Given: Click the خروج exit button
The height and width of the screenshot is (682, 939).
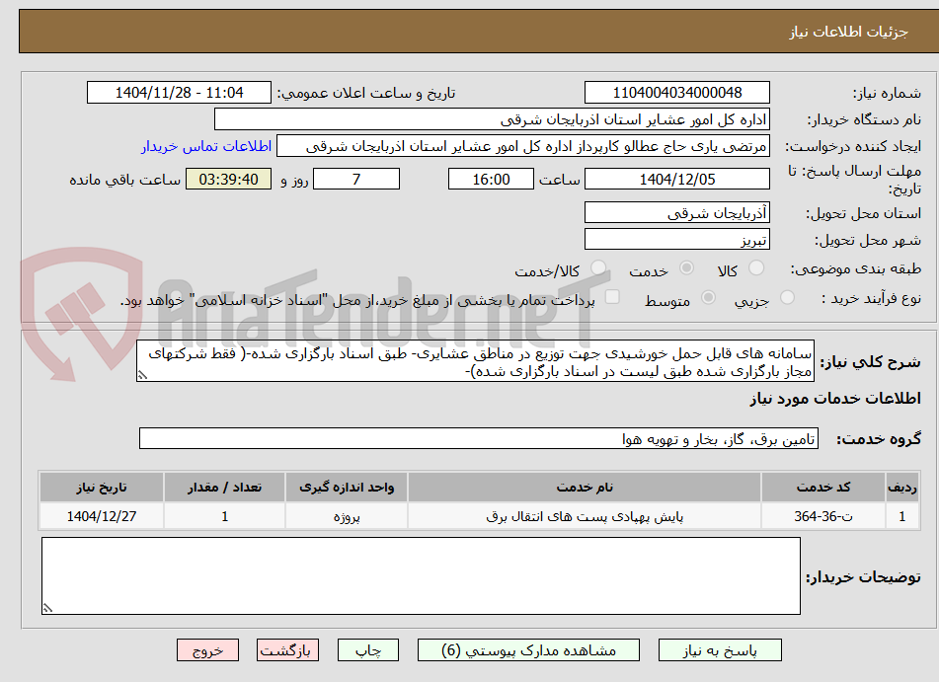Looking at the screenshot, I should click(x=207, y=650).
